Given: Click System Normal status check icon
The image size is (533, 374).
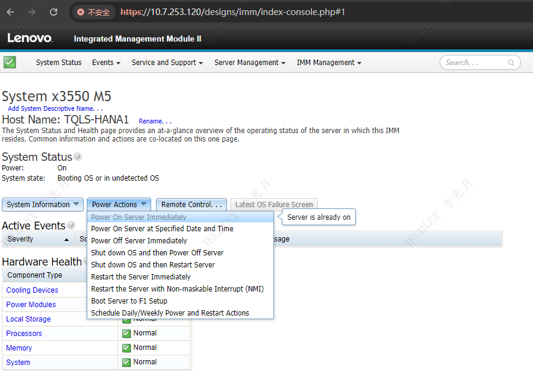Looking at the screenshot, I should [126, 363].
